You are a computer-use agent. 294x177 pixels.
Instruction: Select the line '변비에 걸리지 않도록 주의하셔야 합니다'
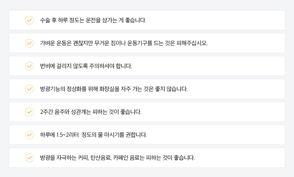pyautogui.click(x=86, y=66)
